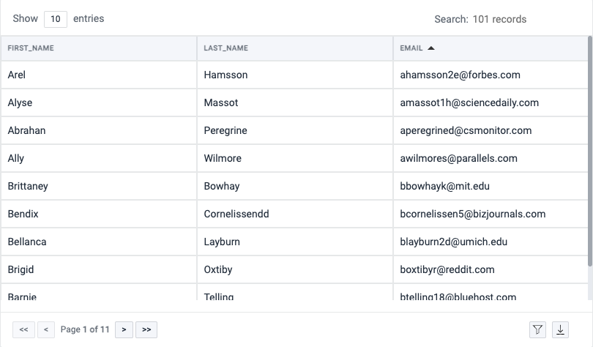Viewport: 593px width, 347px height.
Task: Click the Brigid first name cell
Action: pyautogui.click(x=20, y=269)
